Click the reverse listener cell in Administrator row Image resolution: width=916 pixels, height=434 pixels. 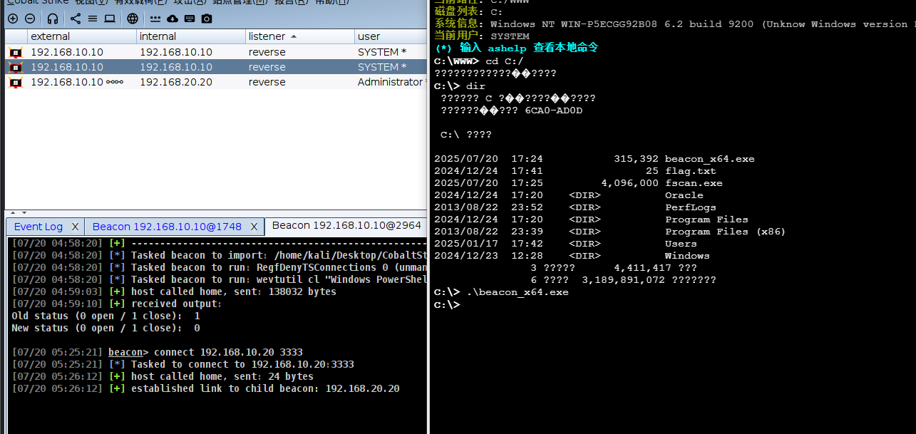pyautogui.click(x=267, y=82)
